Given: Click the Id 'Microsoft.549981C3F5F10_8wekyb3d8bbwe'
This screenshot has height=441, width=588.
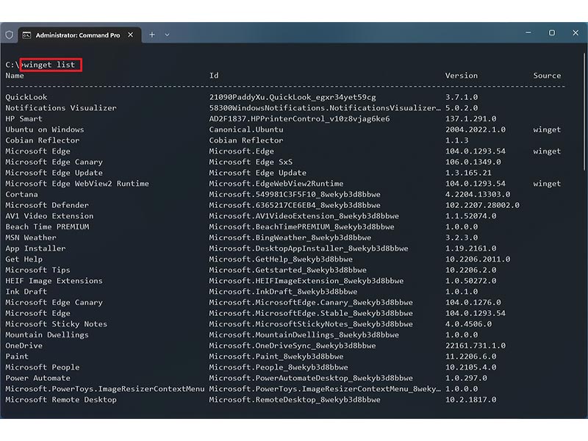Looking at the screenshot, I should pyautogui.click(x=295, y=194).
